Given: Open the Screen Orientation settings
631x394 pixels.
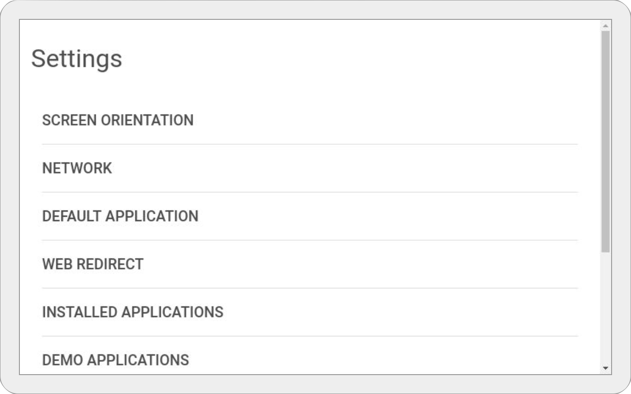Looking at the screenshot, I should point(309,120).
